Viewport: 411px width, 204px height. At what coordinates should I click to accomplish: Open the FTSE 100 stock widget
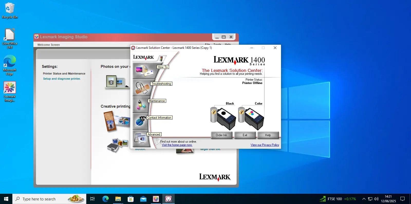click(338, 199)
